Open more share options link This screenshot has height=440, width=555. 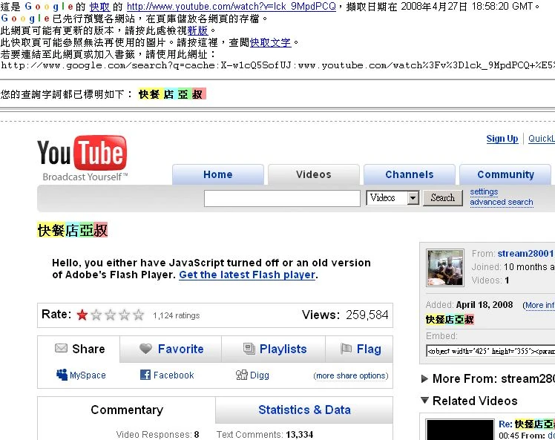[351, 375]
